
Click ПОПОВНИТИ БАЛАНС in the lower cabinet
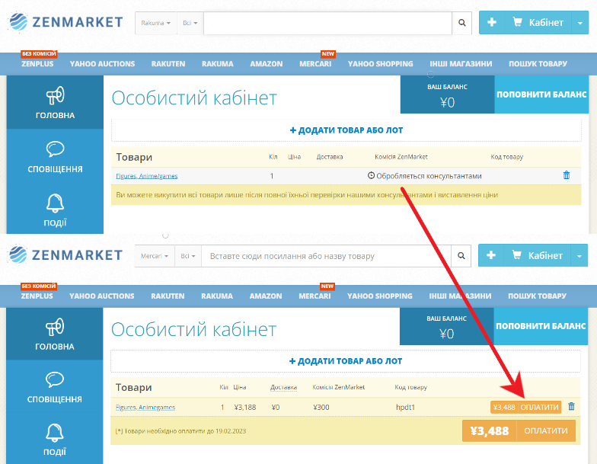pyautogui.click(x=541, y=326)
